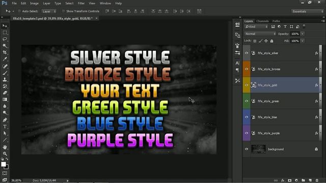326x183 pixels.
Task: Click the Create new group folder icon
Action: tap(304, 180)
